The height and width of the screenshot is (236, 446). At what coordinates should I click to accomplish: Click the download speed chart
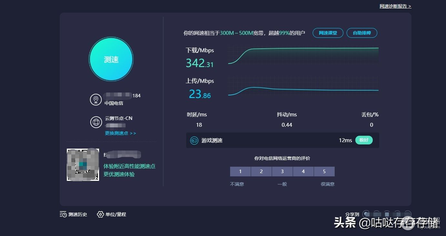[303, 55]
